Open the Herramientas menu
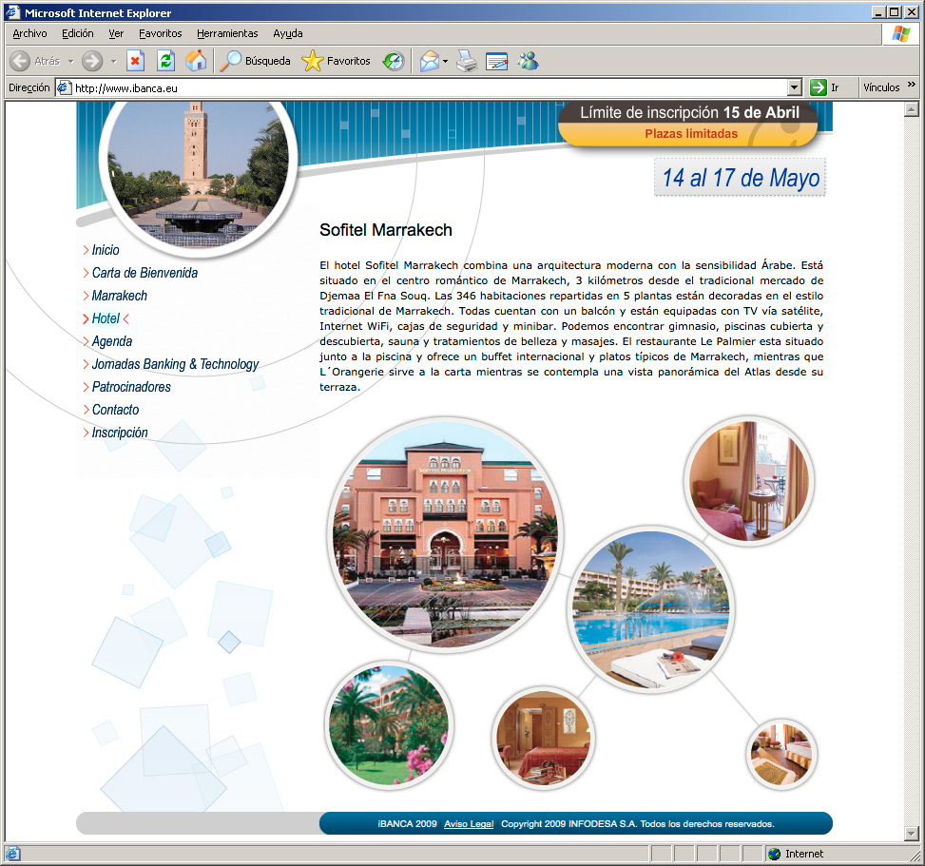 point(227,33)
